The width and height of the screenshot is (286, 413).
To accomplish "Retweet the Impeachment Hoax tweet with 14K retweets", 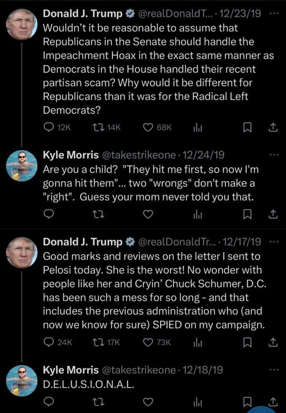I will pos(98,127).
